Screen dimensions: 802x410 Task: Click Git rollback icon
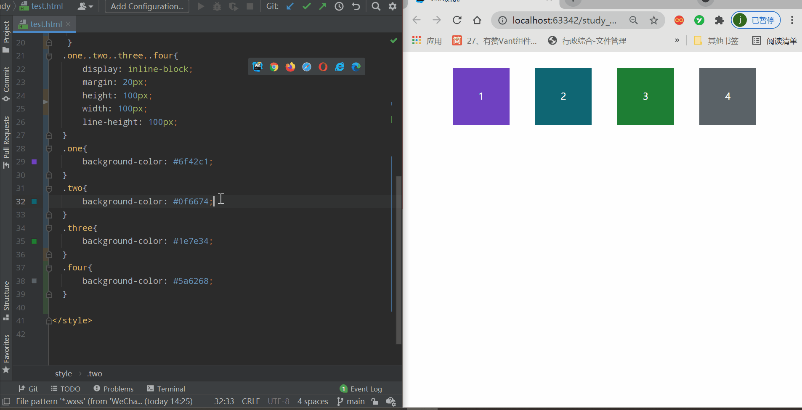tap(356, 6)
